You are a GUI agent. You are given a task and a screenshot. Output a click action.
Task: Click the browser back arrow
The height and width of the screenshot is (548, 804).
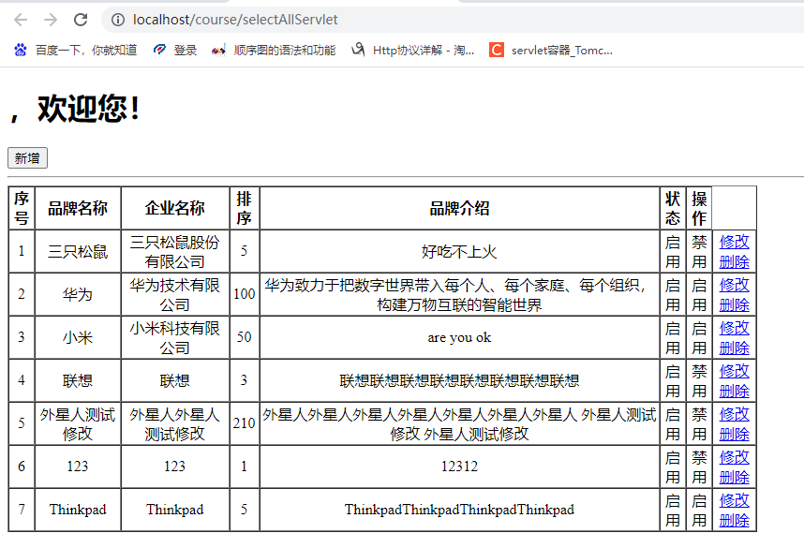click(21, 20)
